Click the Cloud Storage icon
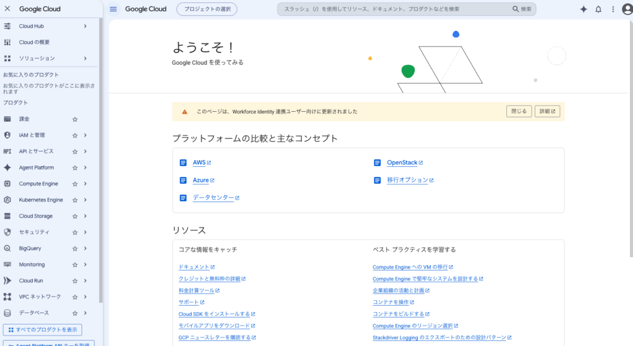The width and height of the screenshot is (633, 346). tap(7, 216)
